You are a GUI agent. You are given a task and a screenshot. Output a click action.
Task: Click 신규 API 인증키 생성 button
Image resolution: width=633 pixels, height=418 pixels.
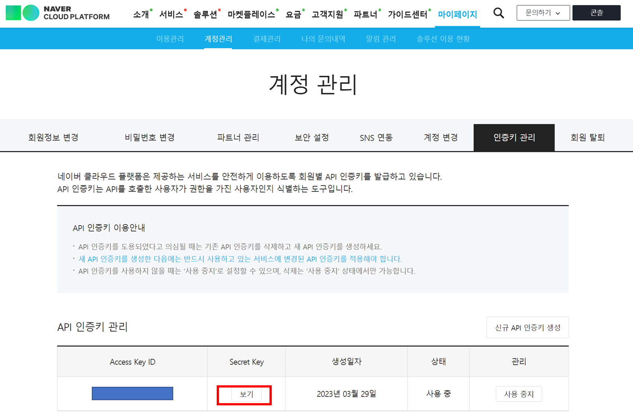tap(527, 327)
